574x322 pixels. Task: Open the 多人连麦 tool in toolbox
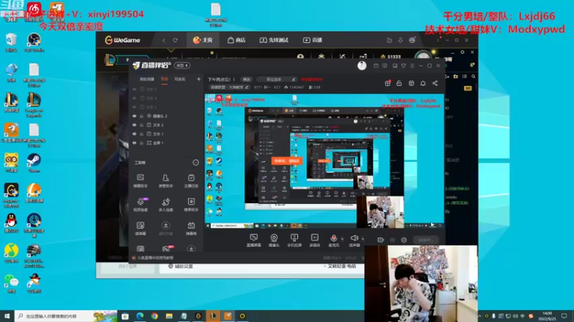click(x=166, y=205)
